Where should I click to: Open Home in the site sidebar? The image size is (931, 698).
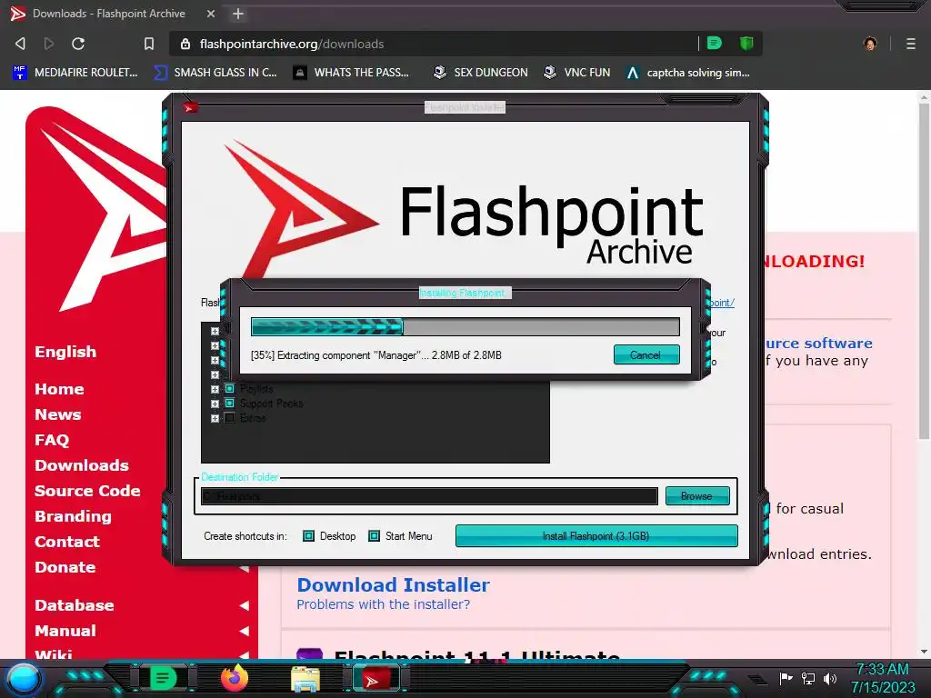click(x=59, y=389)
